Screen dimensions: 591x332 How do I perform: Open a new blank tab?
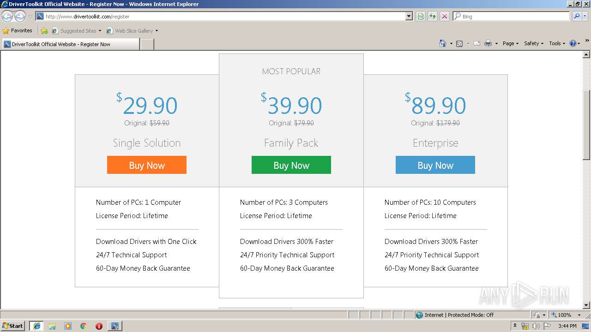(147, 44)
